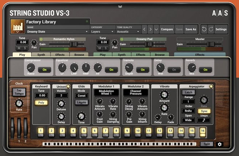Viewport: 239px width, 156px height.
Task: Click the Equalizer LF knob
Action: pos(62,68)
